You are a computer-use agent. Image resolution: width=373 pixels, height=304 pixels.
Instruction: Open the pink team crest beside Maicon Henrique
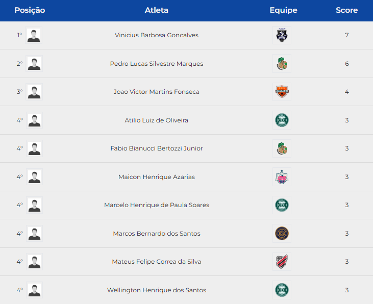click(282, 177)
